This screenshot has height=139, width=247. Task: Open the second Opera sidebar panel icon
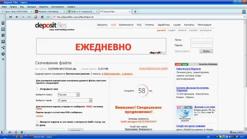(x=3, y=29)
